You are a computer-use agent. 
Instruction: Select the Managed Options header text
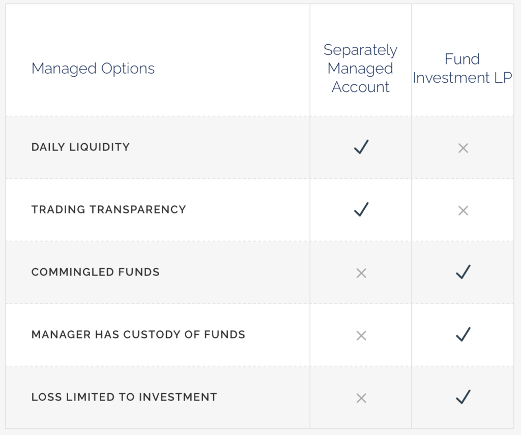93,69
